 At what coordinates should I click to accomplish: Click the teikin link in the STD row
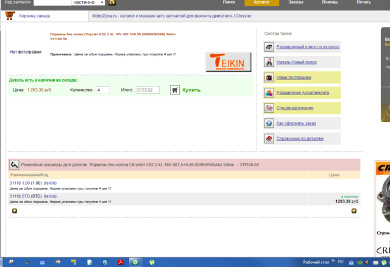tap(50, 196)
